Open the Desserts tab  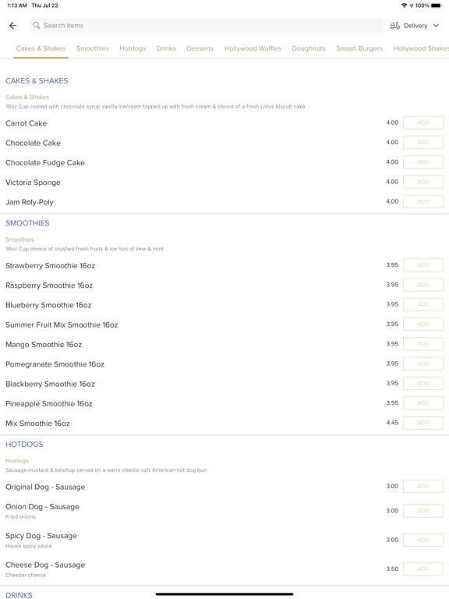(200, 48)
